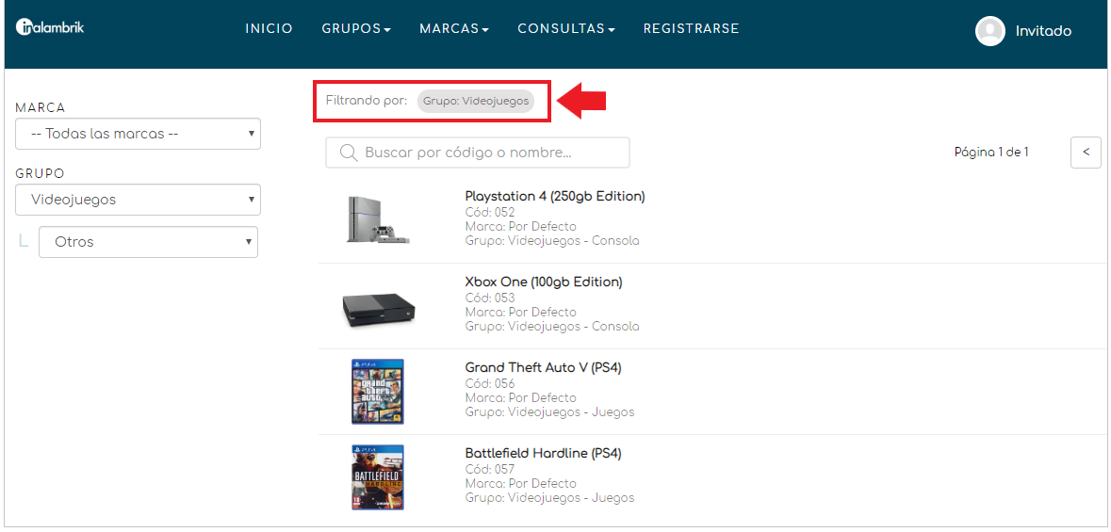This screenshot has height=532, width=1111.
Task: Click the GRUPO sidebar label
Action: pos(40,173)
